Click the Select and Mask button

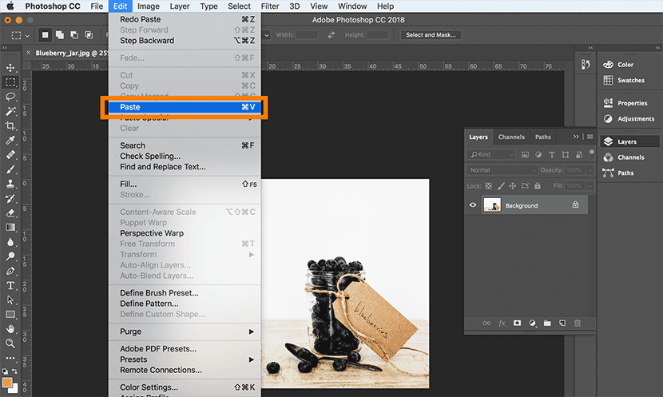[431, 35]
